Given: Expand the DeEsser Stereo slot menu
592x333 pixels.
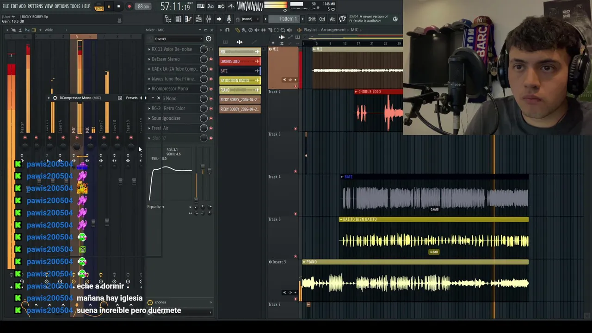Looking at the screenshot, I should pos(149,59).
